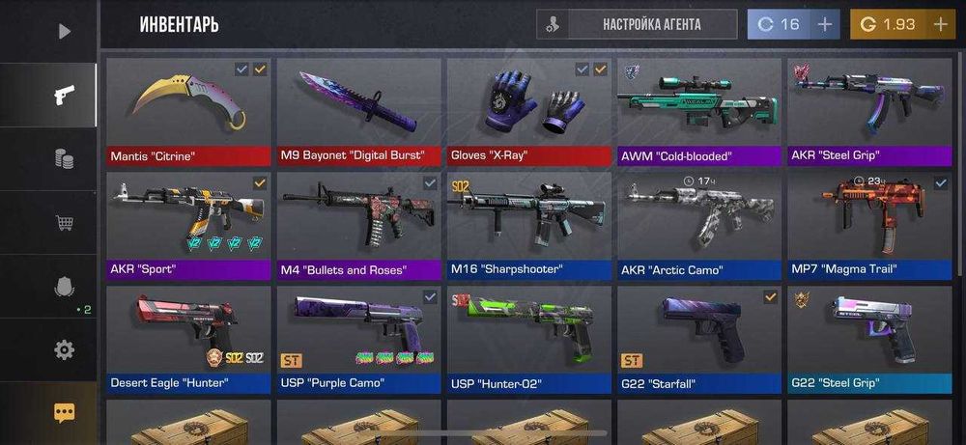Toggle orange checkmark on Mantis "Citrine"

(260, 70)
